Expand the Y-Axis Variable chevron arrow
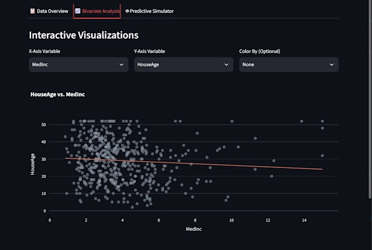Viewport: 372px width, 250px height. point(226,64)
